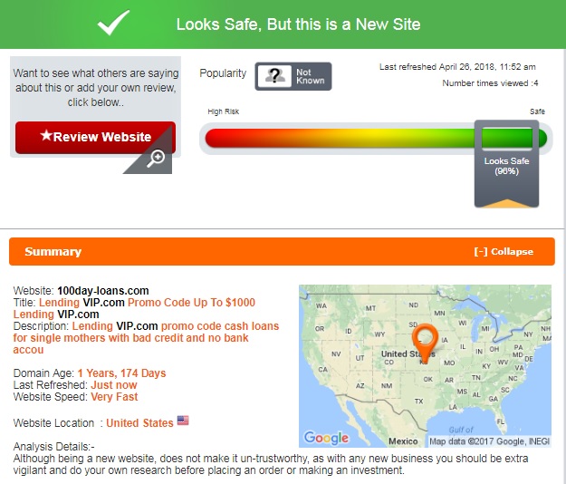
Task: Click the question mark popularity icon
Action: tap(273, 76)
